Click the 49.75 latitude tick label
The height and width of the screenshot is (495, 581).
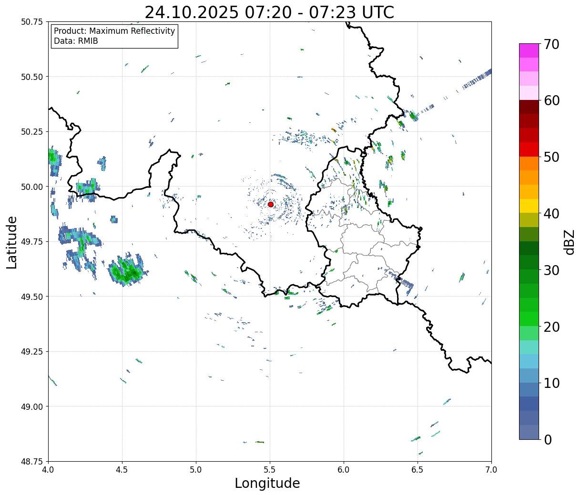(32, 242)
